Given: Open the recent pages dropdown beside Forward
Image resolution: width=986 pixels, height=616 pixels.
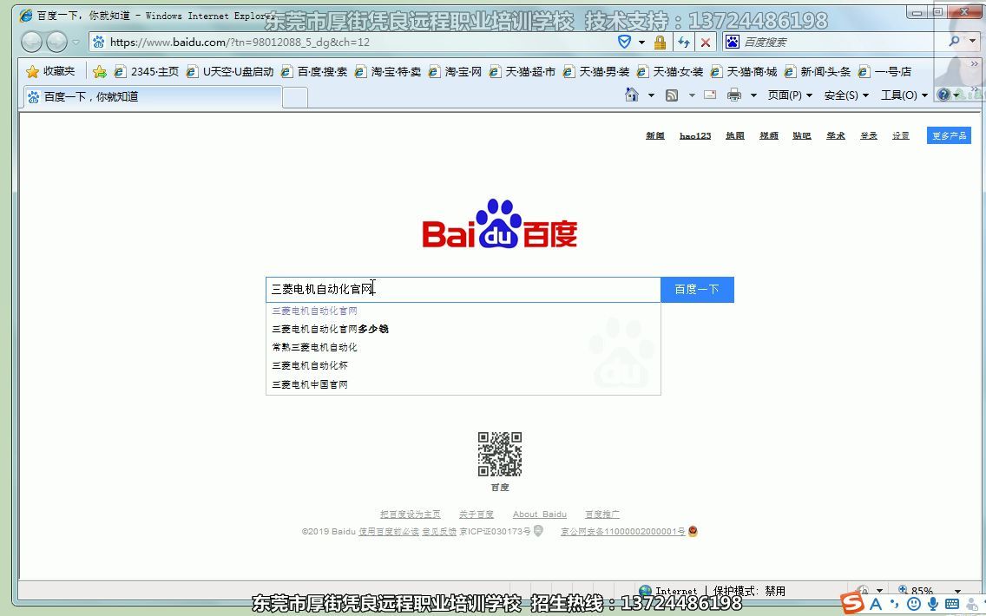Looking at the screenshot, I should pyautogui.click(x=76, y=43).
